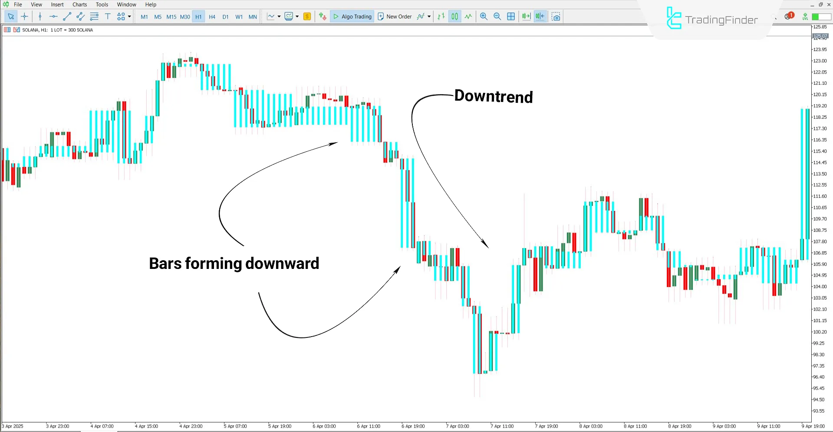Select the Crosshair tool

coord(25,16)
